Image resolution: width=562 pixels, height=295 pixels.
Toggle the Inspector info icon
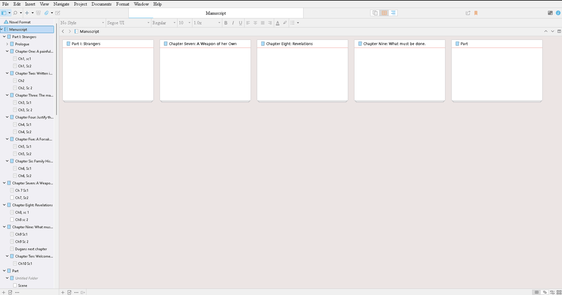pyautogui.click(x=558, y=13)
